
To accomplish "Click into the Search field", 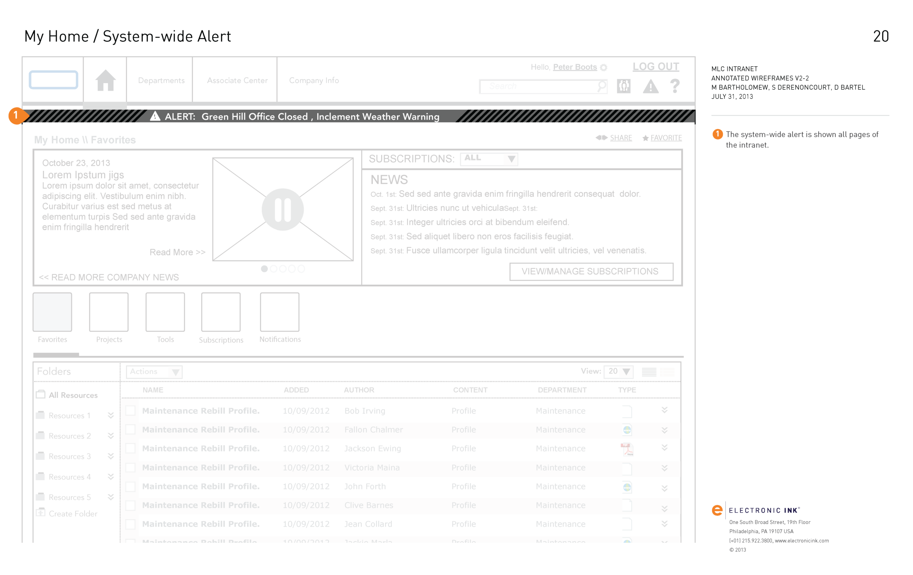I will [539, 86].
